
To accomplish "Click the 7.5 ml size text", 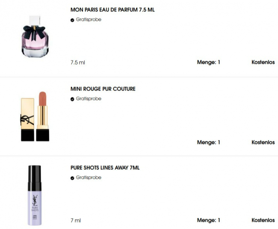I will pyautogui.click(x=78, y=63).
